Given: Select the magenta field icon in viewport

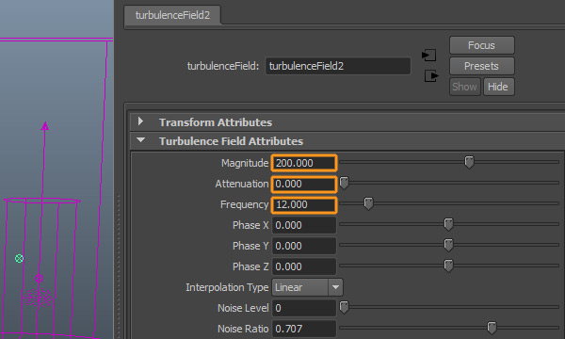Looking at the screenshot, I should (39, 278).
